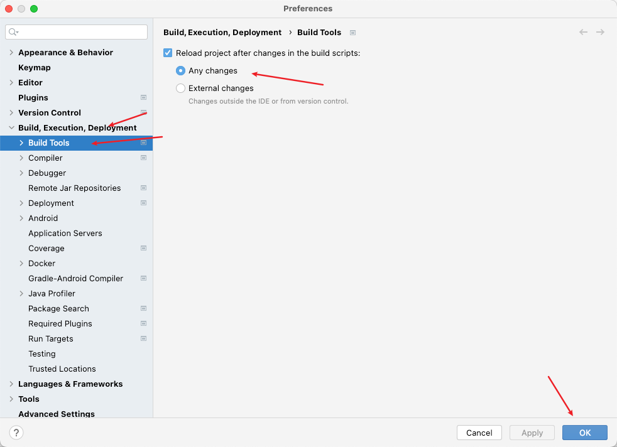Expand the Deployment subtree
The width and height of the screenshot is (617, 447).
pyautogui.click(x=21, y=203)
